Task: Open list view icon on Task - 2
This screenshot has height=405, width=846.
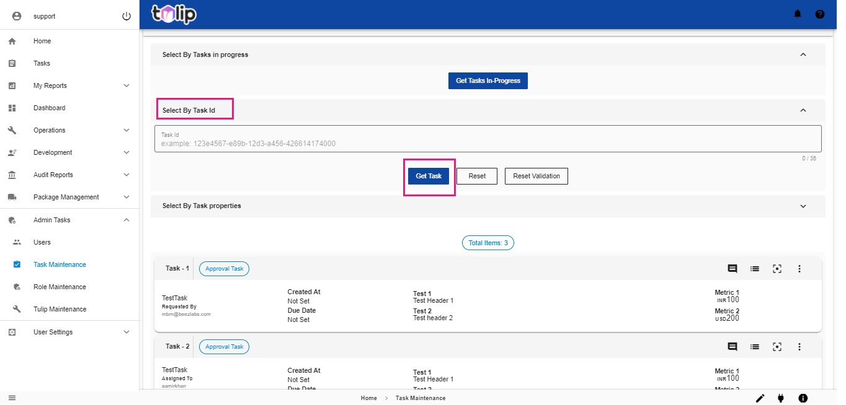Action: click(x=755, y=347)
